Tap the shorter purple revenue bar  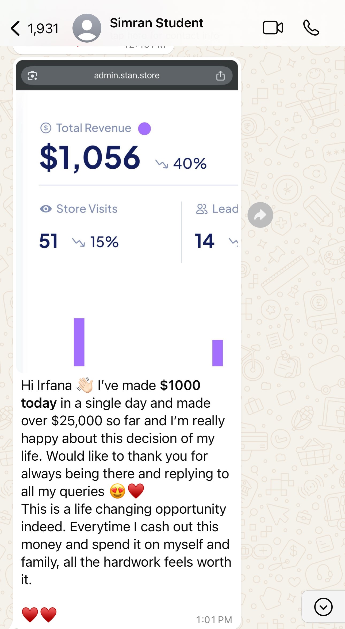(217, 353)
